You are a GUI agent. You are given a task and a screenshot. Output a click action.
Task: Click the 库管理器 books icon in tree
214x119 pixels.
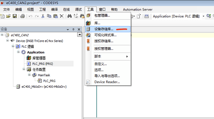click(29, 58)
